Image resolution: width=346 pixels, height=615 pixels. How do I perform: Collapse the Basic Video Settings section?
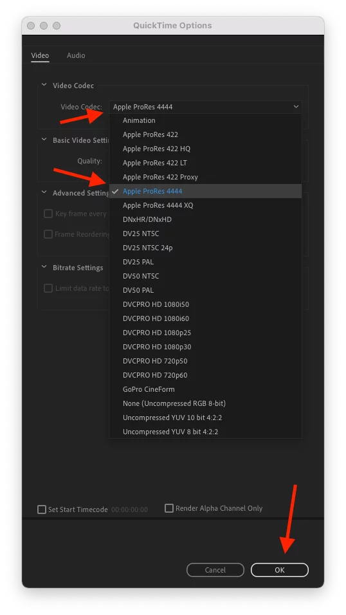pyautogui.click(x=44, y=140)
